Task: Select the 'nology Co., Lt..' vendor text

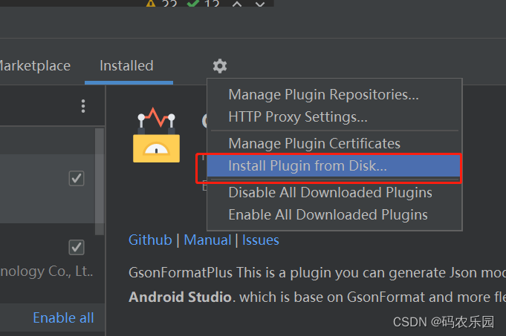Action: click(x=47, y=271)
